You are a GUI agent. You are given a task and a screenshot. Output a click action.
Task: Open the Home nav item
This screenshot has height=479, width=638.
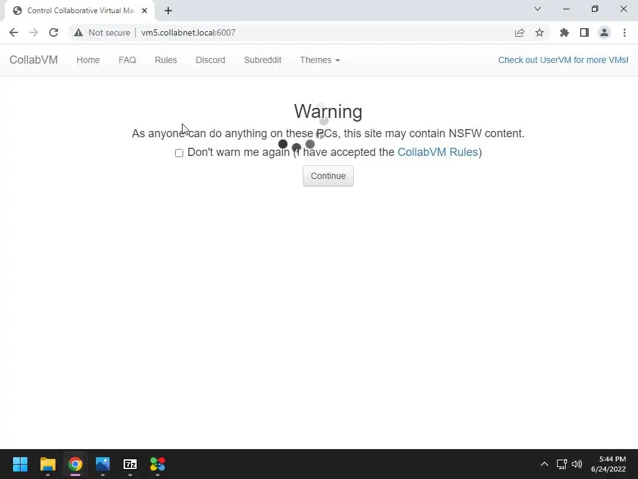[x=88, y=60]
